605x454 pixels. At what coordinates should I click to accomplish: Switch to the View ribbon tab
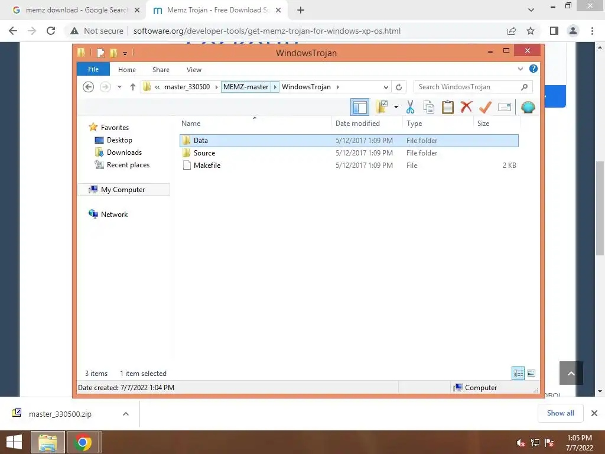pyautogui.click(x=194, y=70)
